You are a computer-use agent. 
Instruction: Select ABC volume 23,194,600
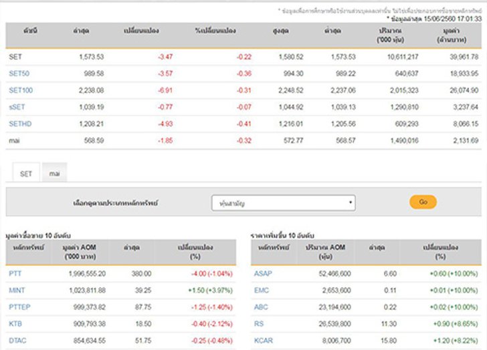[334, 307]
